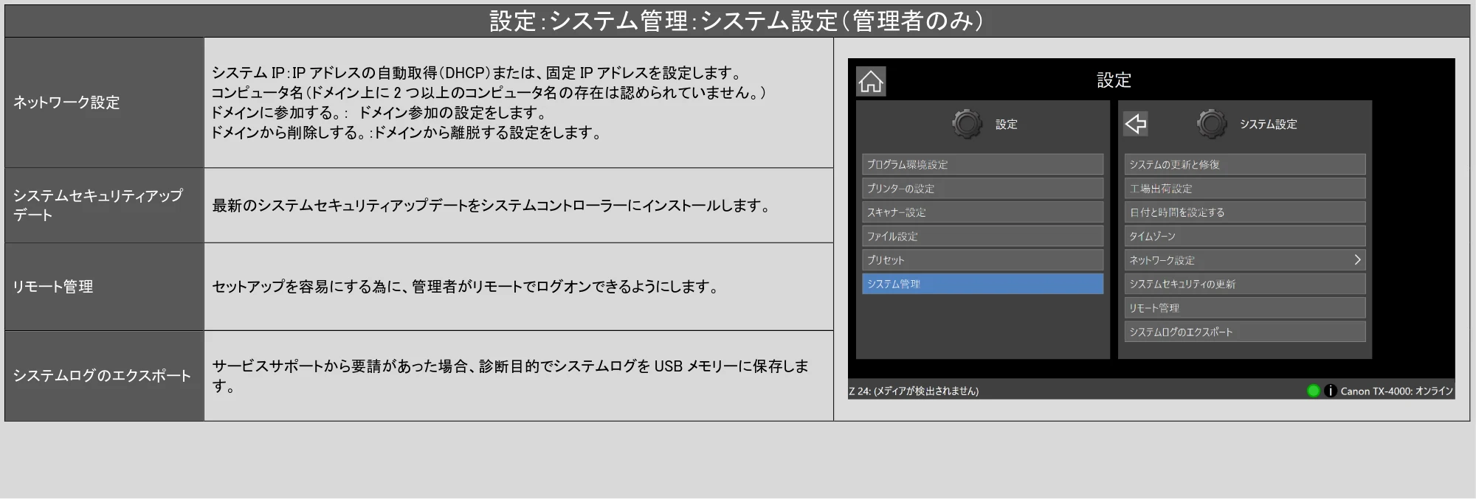Screen dimensions: 1476x499
Task: Open 日付と時間を設定する
Action: 1244,212
